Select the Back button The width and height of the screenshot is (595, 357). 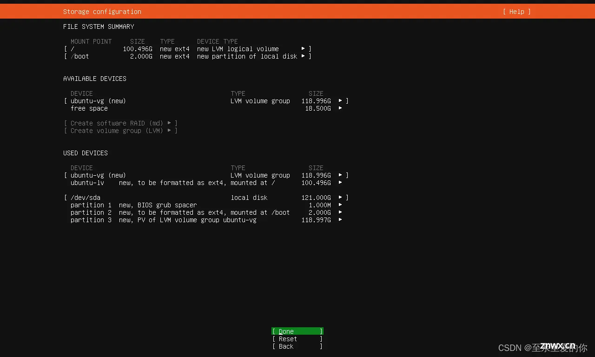pos(297,346)
